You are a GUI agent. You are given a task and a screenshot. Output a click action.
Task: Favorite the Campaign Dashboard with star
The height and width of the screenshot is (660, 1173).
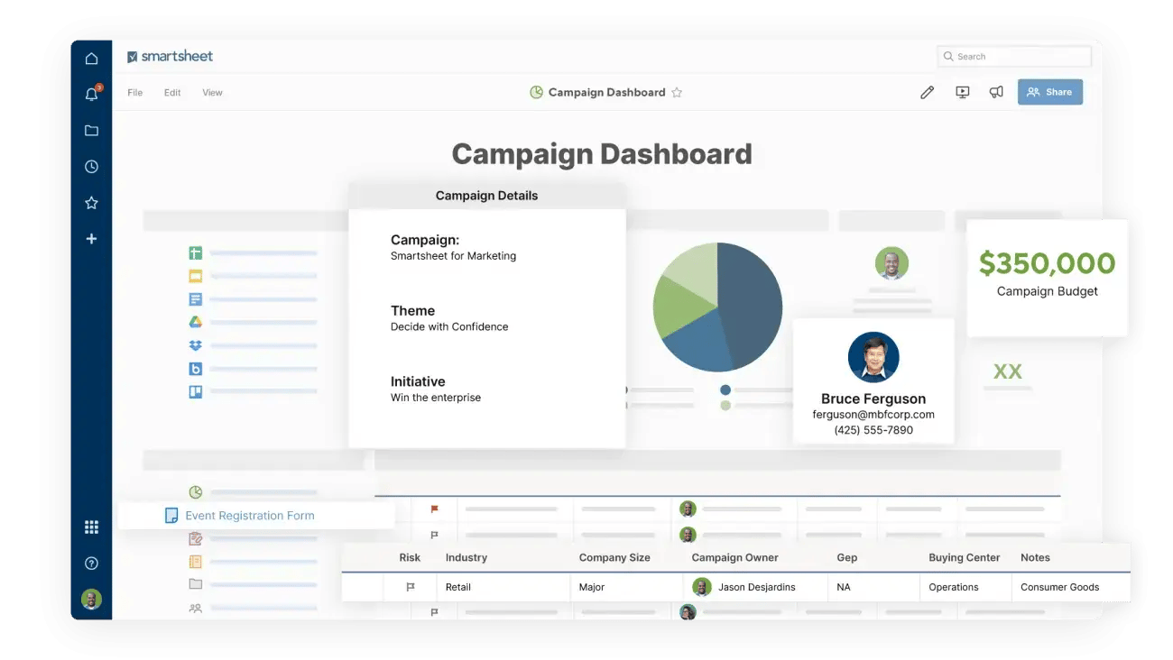[677, 92]
